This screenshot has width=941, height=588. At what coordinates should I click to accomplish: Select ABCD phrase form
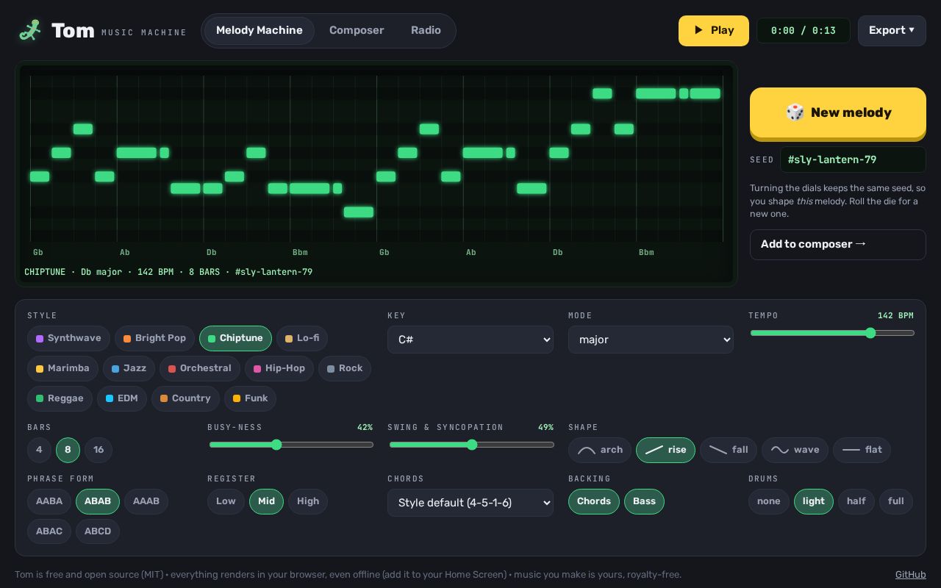pos(98,531)
